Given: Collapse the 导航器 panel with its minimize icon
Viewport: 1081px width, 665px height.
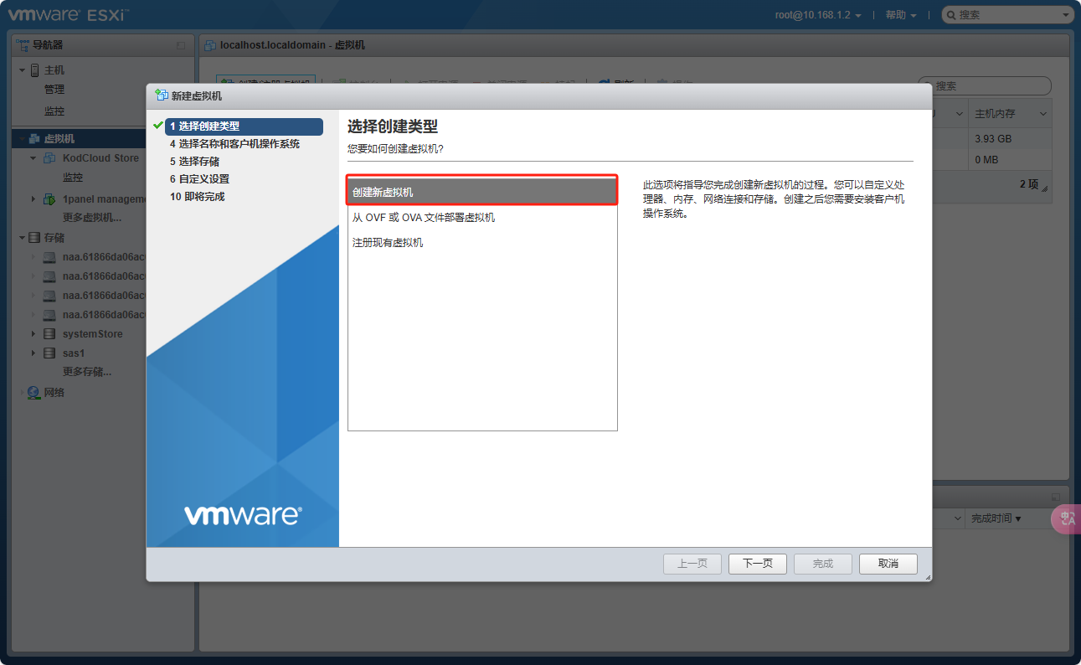Looking at the screenshot, I should pos(181,45).
